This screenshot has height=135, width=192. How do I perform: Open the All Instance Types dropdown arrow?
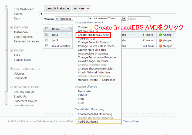pos(124,19)
